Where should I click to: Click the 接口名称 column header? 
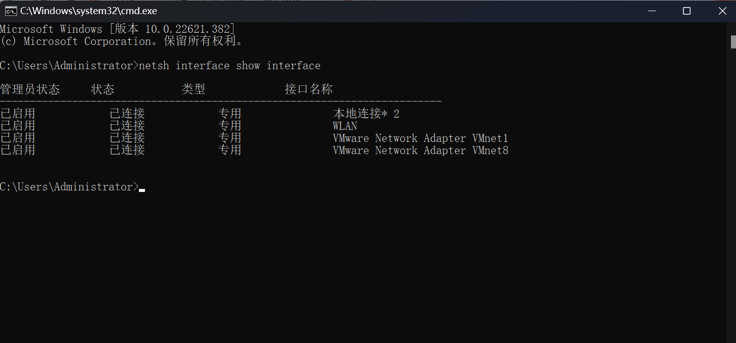coord(309,89)
